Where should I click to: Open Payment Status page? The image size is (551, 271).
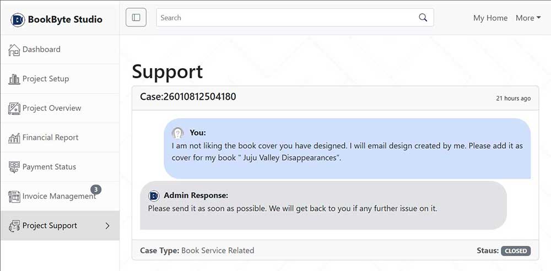[x=49, y=167]
